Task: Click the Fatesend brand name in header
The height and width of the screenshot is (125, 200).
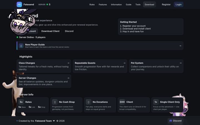Action: point(29,4)
